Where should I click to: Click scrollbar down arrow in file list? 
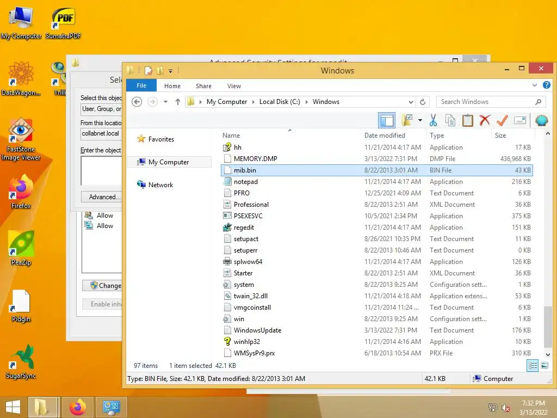point(548,354)
